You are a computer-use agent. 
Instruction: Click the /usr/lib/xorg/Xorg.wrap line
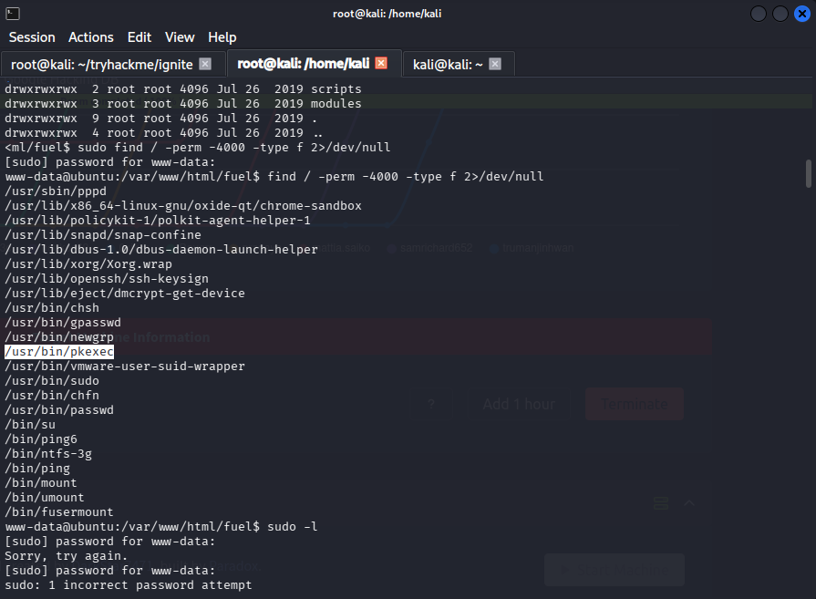88,264
